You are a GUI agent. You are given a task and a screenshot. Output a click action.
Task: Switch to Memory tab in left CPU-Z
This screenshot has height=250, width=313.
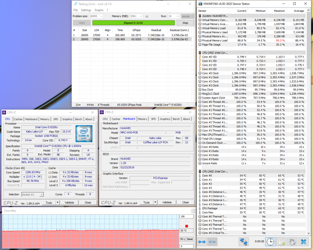45,119
